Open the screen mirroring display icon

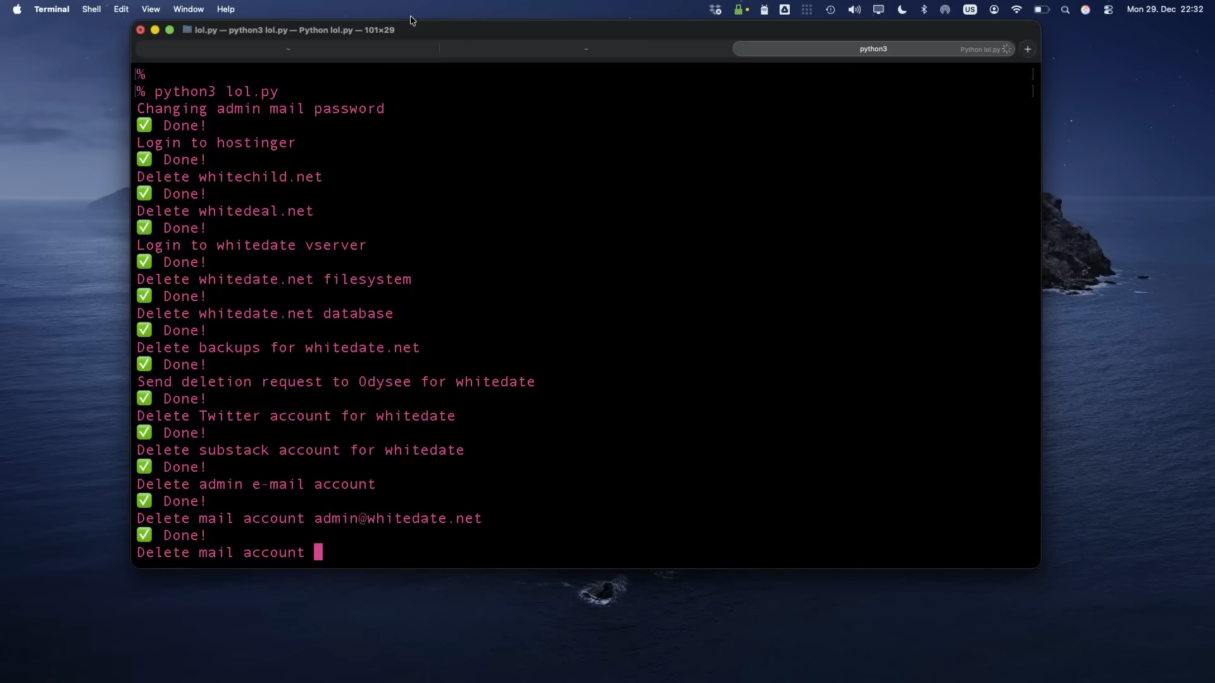878,9
